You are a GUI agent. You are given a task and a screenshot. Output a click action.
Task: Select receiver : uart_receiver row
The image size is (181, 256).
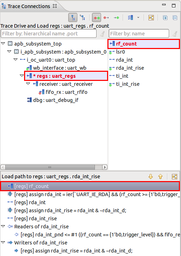tap(66, 84)
